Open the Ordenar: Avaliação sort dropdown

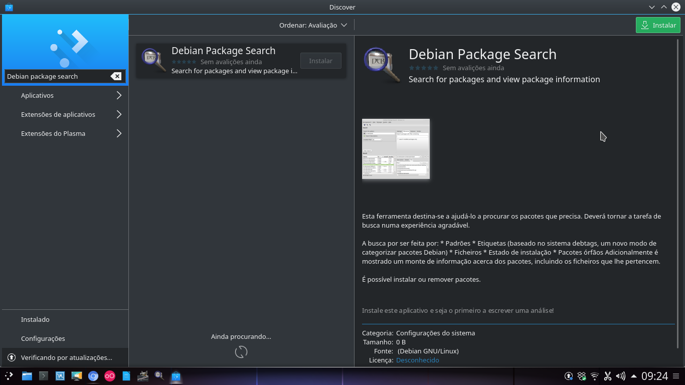(x=313, y=25)
